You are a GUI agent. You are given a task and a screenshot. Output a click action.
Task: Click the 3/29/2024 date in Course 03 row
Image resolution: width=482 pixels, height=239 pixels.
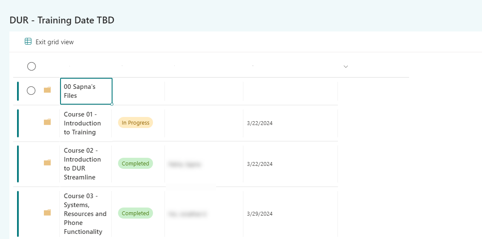pyautogui.click(x=260, y=213)
